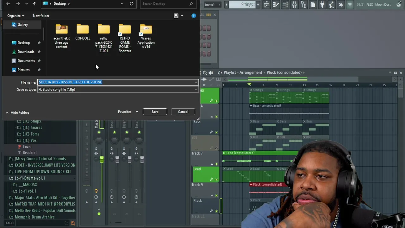405x228 pixels.
Task: Add a new pattern with the plus button
Action: pyautogui.click(x=258, y=4)
